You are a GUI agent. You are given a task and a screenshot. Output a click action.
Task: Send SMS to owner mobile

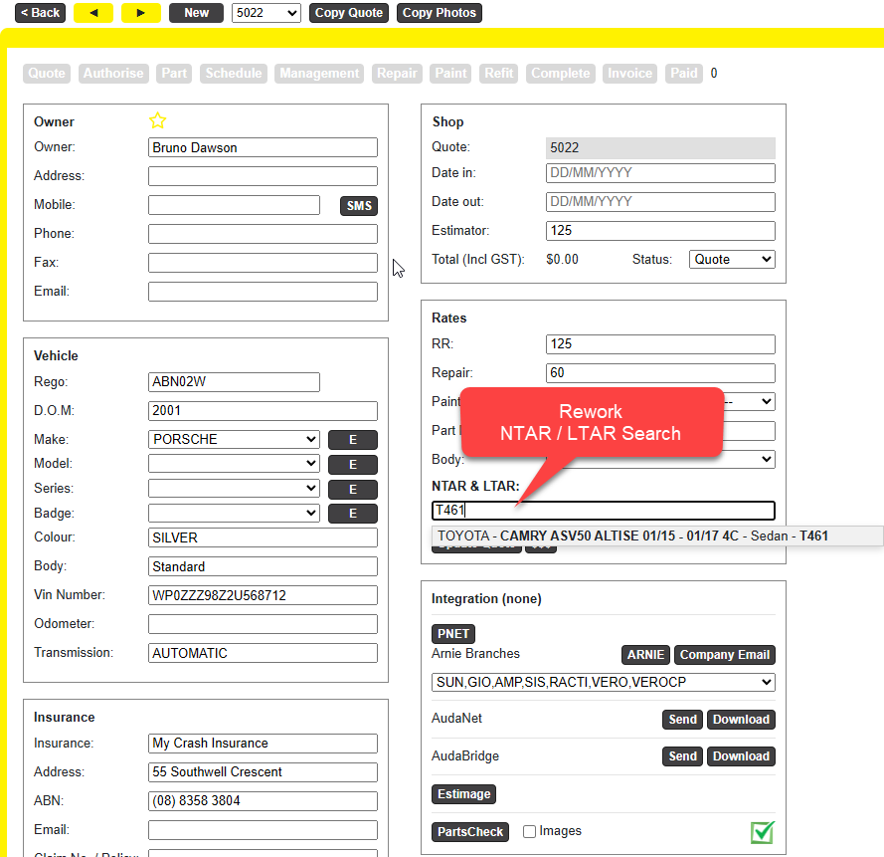pos(359,206)
